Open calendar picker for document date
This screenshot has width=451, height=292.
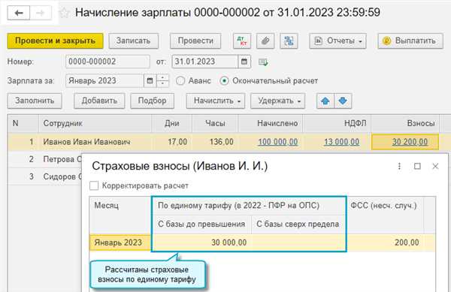click(244, 62)
